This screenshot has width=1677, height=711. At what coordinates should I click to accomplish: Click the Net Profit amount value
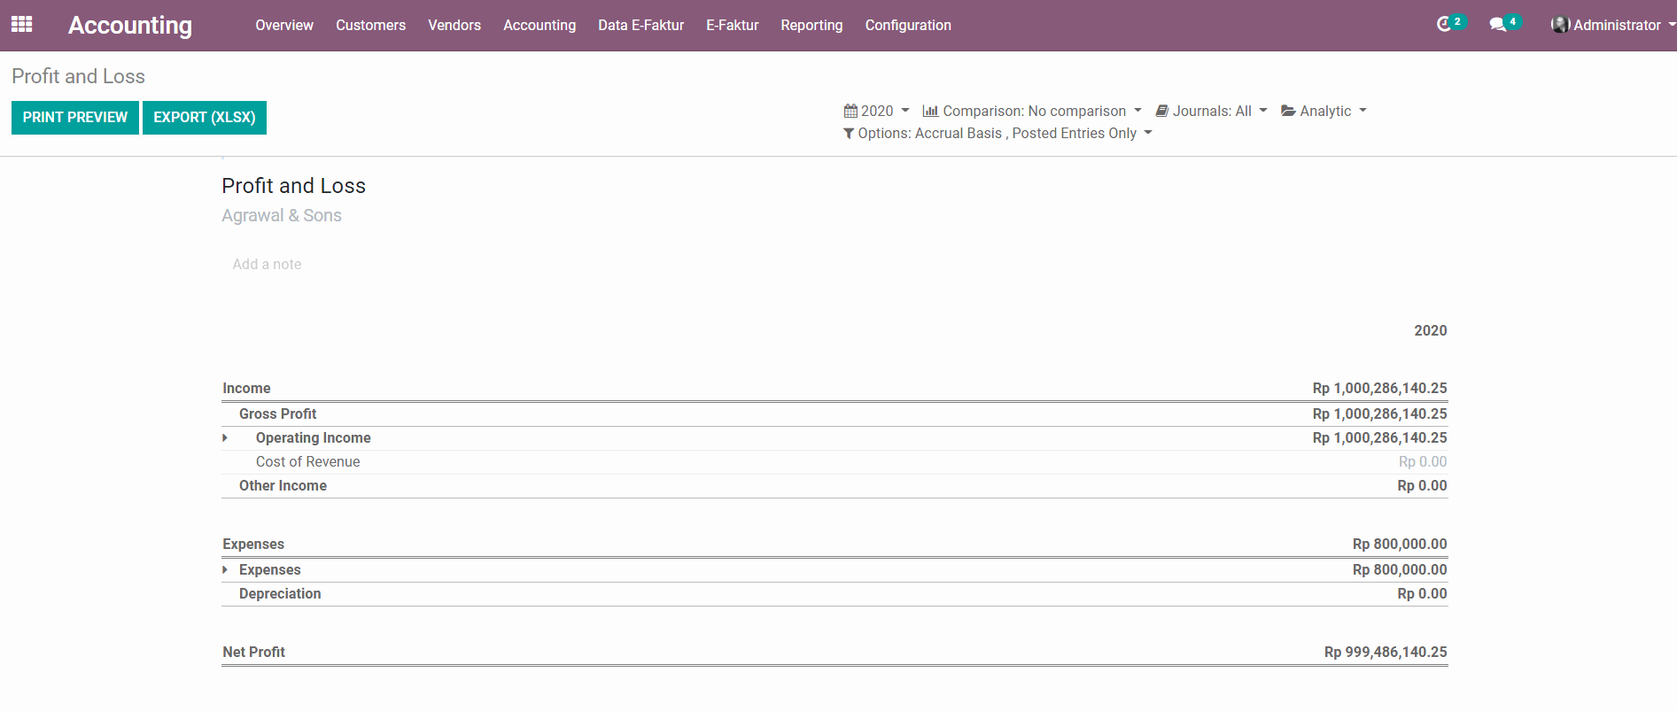pos(1385,652)
